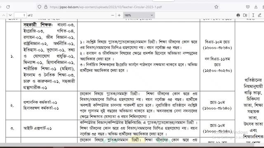This screenshot has width=264, height=148.
Task: Click serial number '৩.' in third row
Action: [x=12, y=129]
